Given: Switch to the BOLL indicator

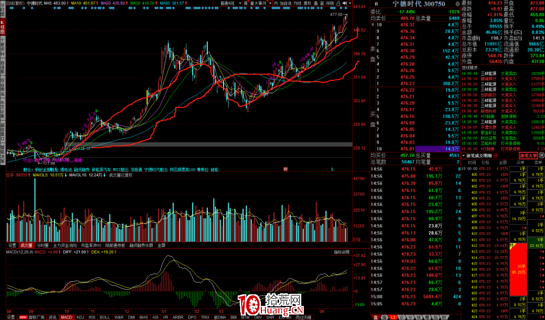Looking at the screenshot, I should (x=104, y=317).
